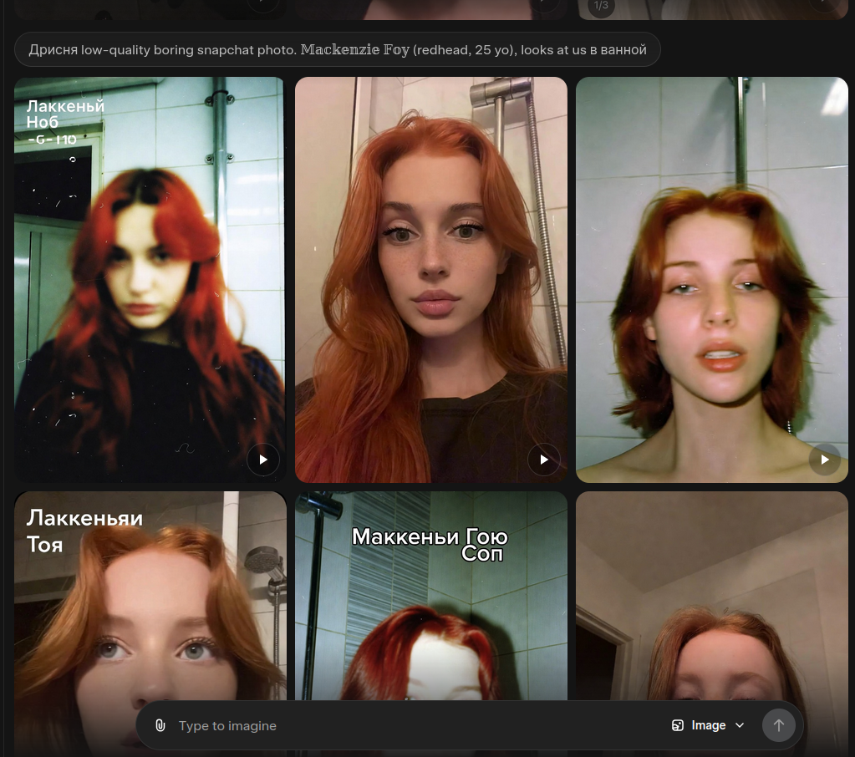855x757 pixels.
Task: Click the attach file paperclip icon
Action: click(x=160, y=725)
